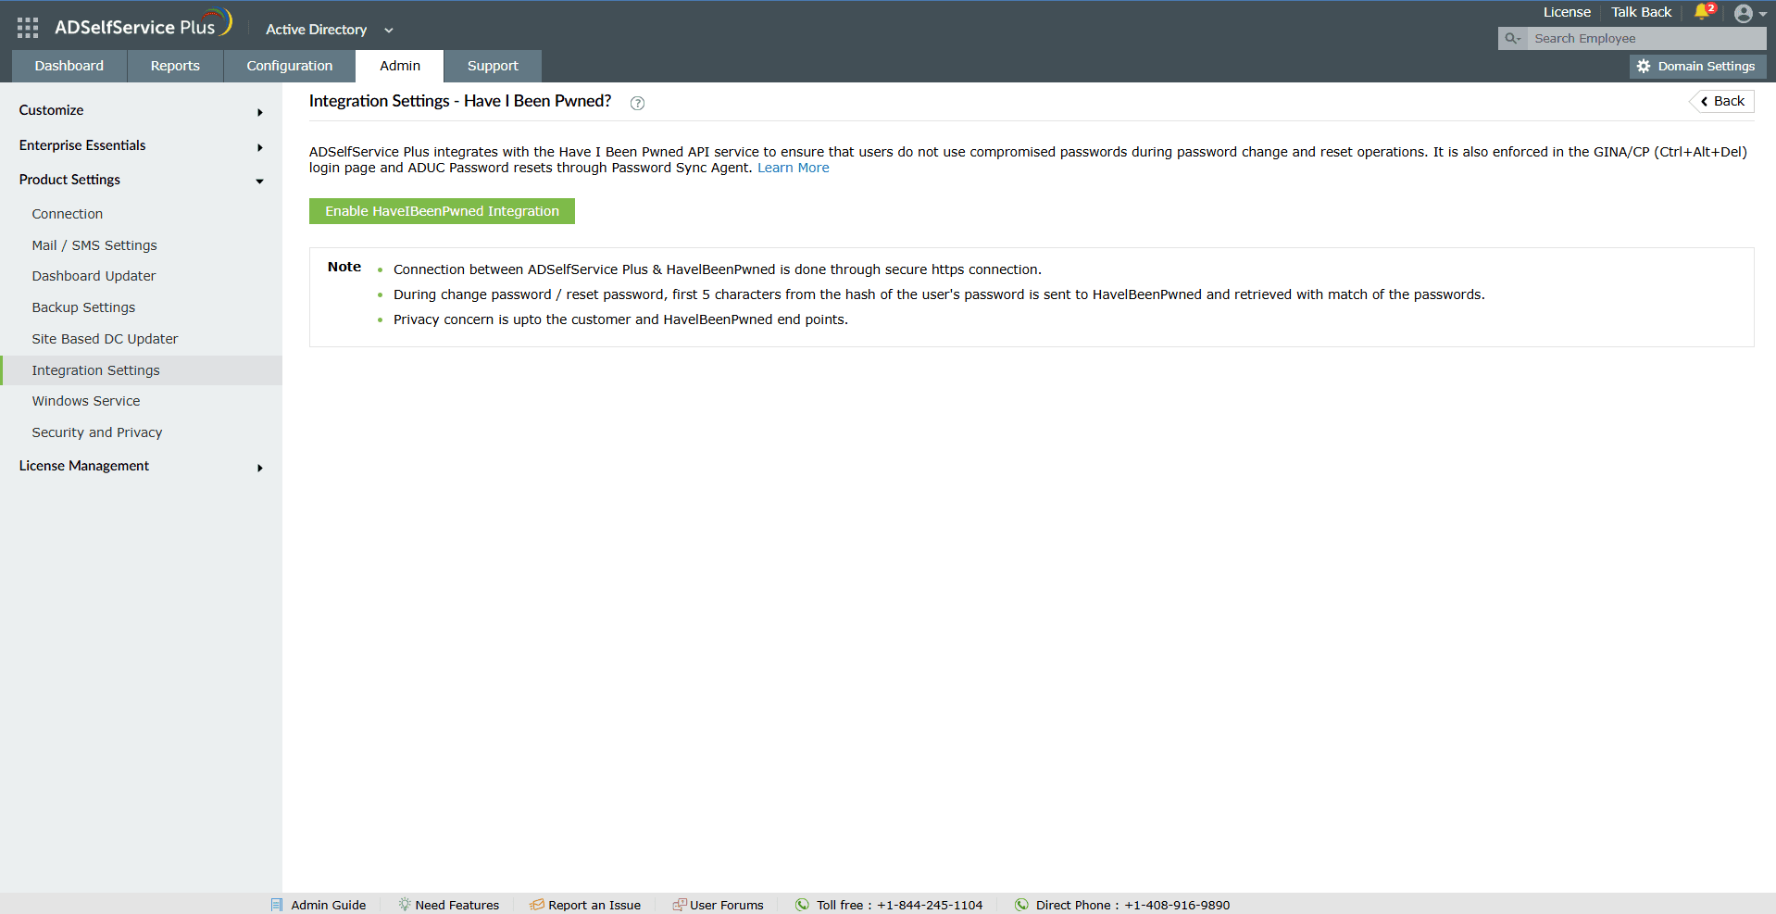Click the User Forums icon
This screenshot has height=914, width=1776.
tap(680, 905)
